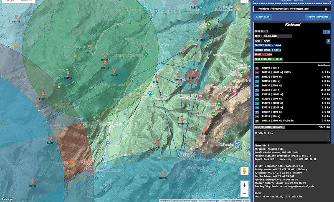Click the Vanil Noir mountain icon
This screenshot has width=334, height=202.
click(x=219, y=104)
